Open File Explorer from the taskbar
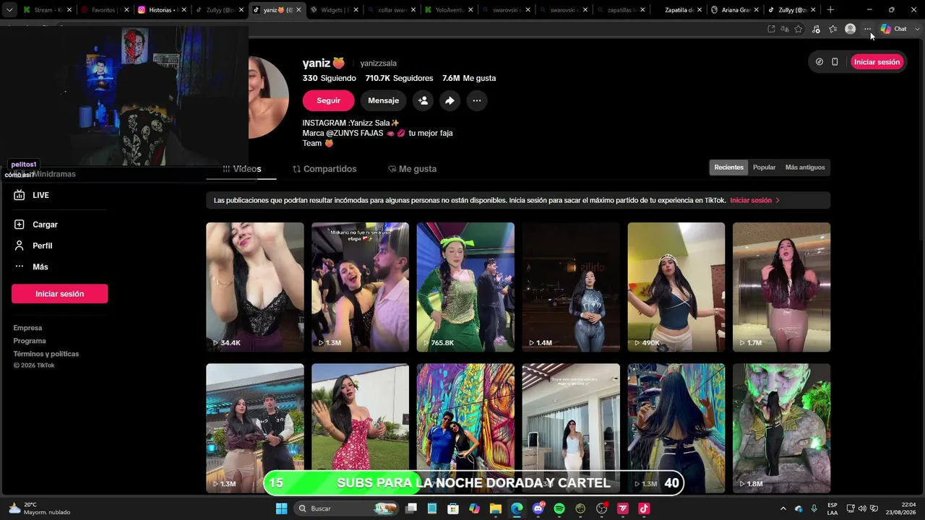Image resolution: width=925 pixels, height=520 pixels. tap(496, 508)
